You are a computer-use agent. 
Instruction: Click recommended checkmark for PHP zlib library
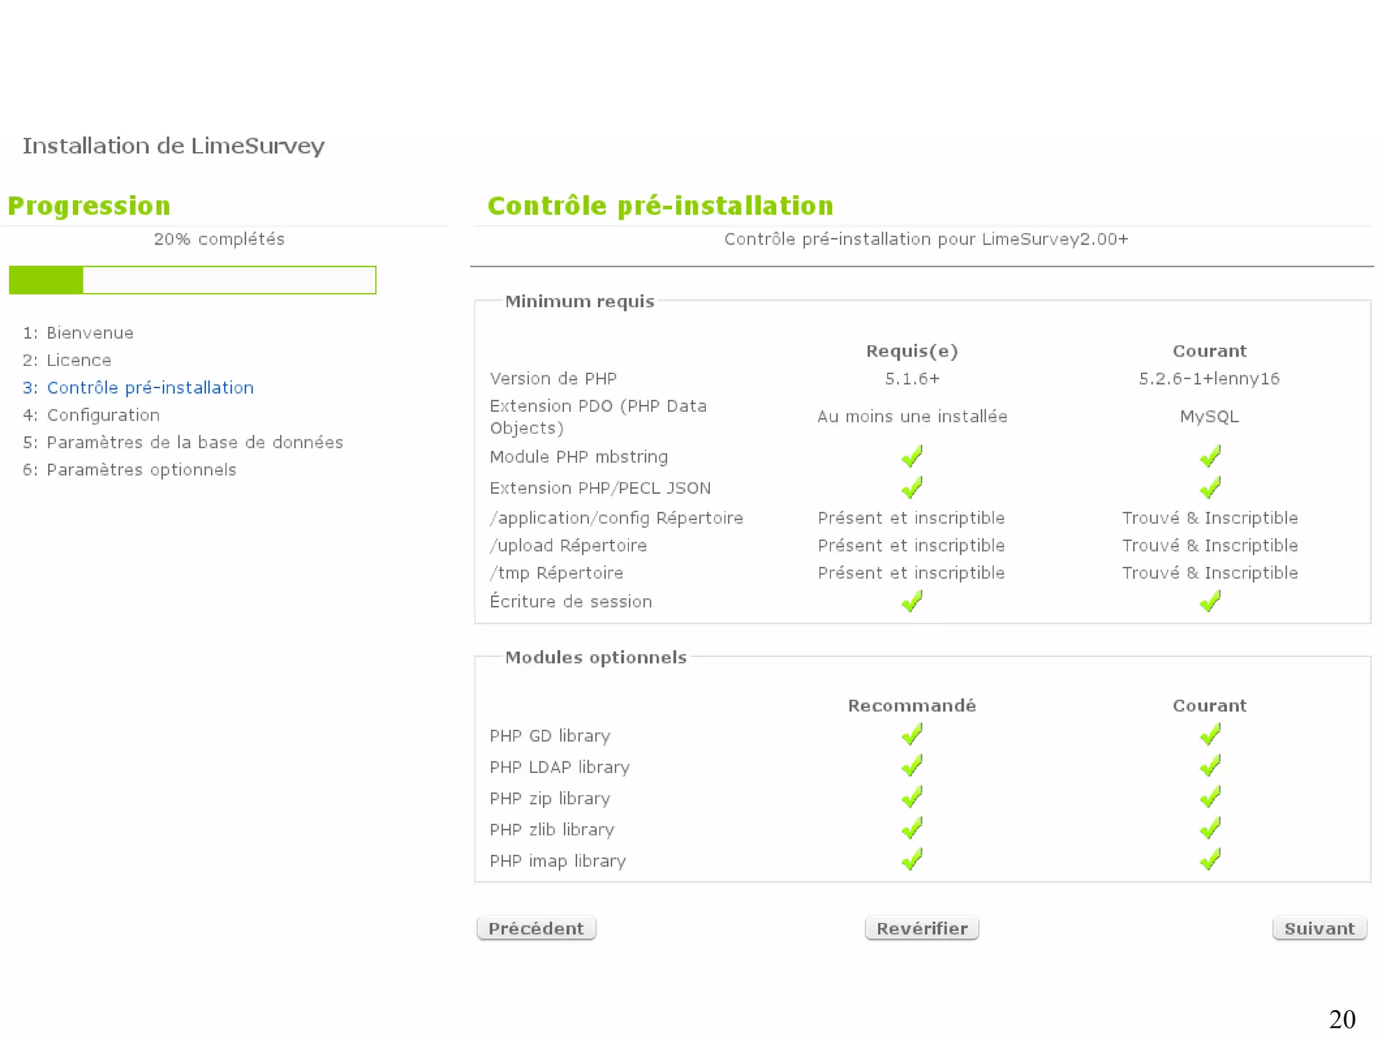912,828
